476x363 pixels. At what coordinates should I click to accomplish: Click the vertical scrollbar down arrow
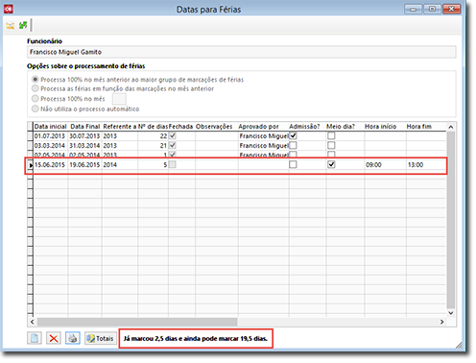point(451,313)
